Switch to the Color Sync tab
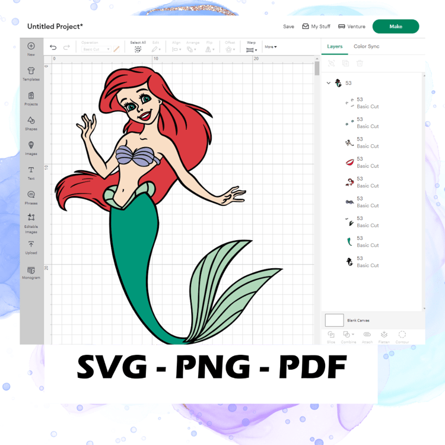The image size is (445, 445). (366, 46)
